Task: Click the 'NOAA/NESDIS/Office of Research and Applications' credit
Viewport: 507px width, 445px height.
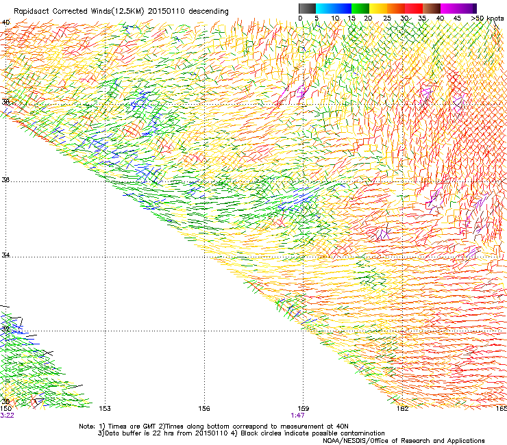Action: [404, 441]
